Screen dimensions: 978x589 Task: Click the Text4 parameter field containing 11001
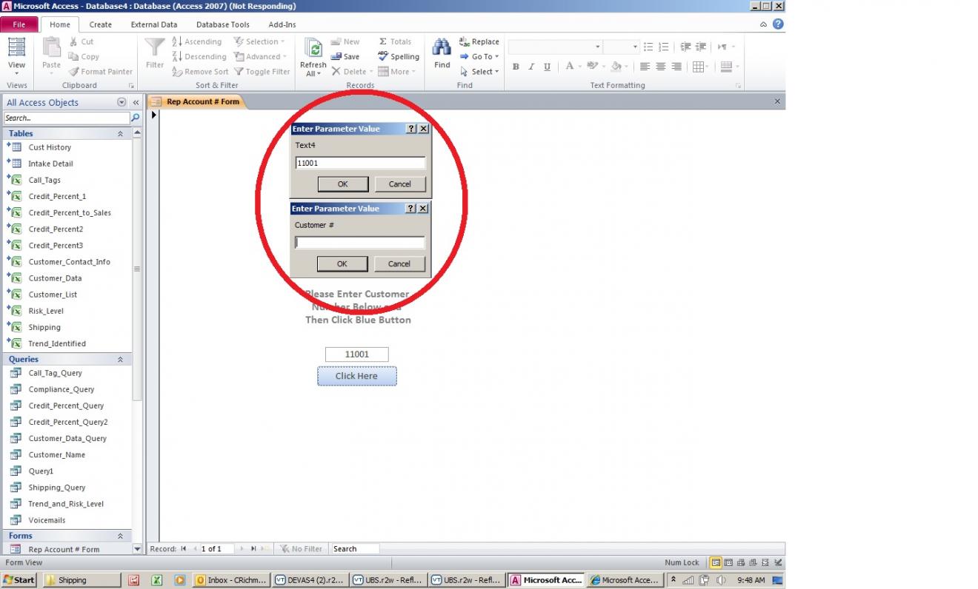click(x=360, y=163)
